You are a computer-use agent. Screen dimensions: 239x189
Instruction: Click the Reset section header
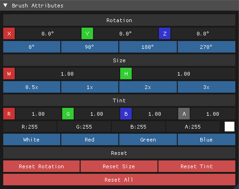coord(119,153)
